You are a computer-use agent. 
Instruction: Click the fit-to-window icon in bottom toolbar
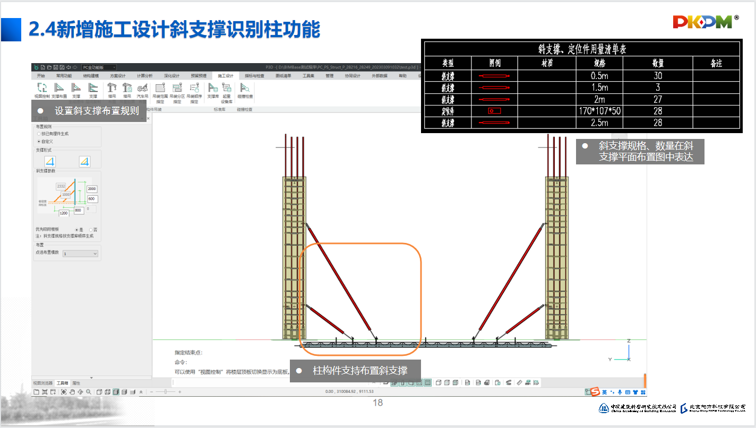point(64,392)
